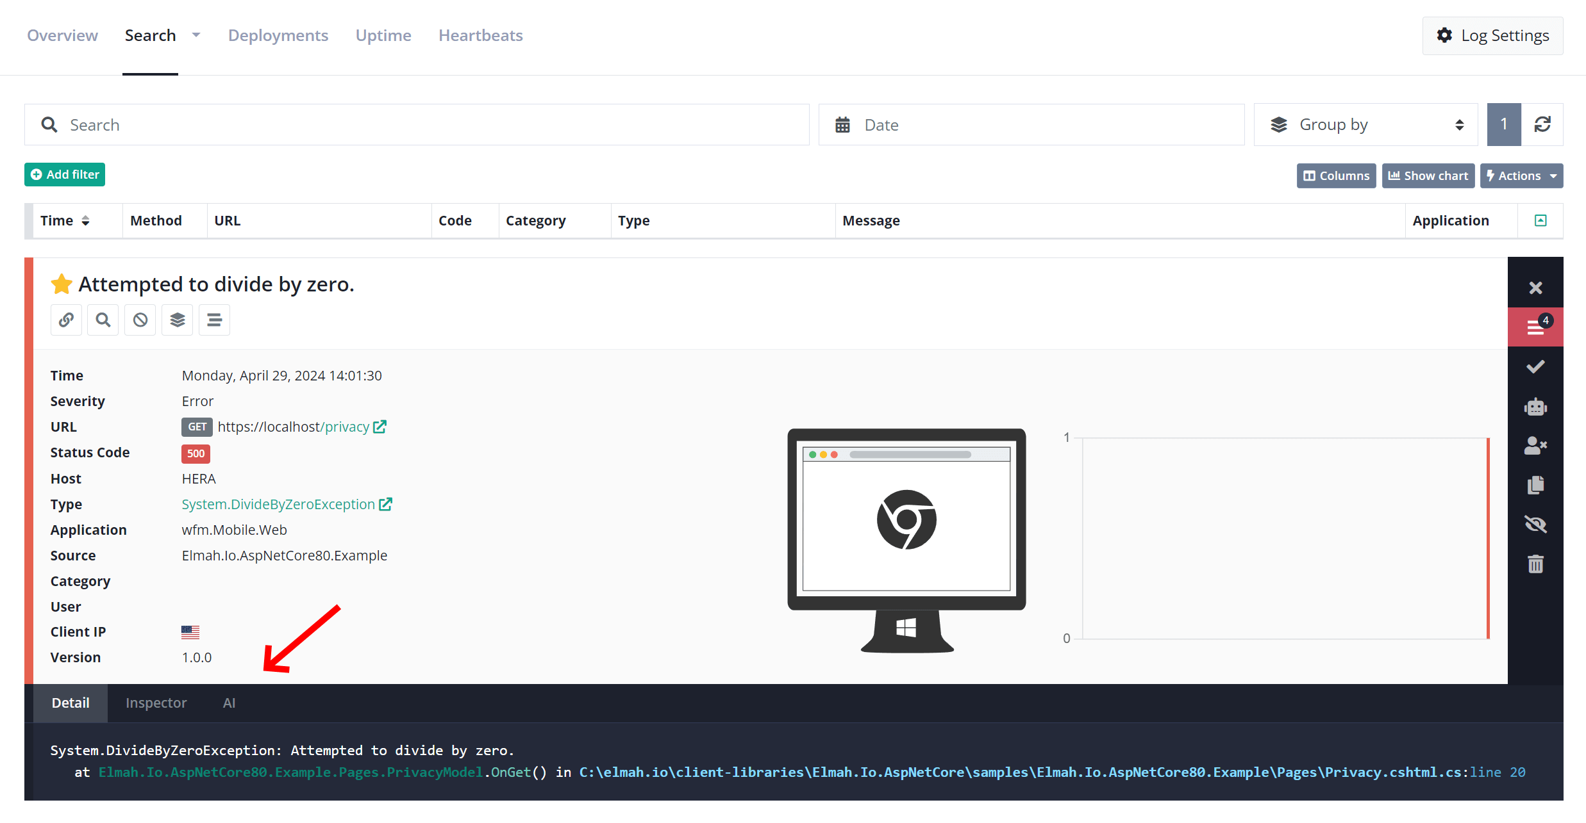This screenshot has height=823, width=1586.
Task: Hide the error using the eye-slash icon
Action: 1536,524
